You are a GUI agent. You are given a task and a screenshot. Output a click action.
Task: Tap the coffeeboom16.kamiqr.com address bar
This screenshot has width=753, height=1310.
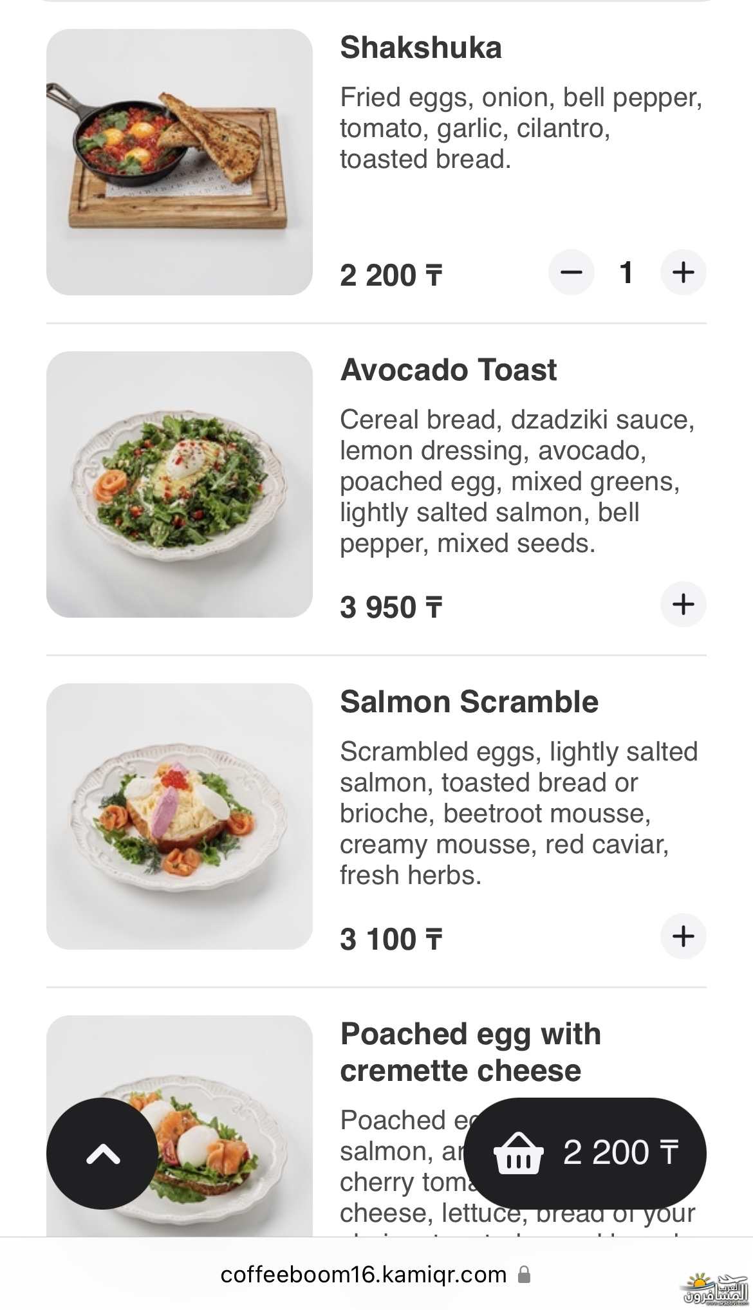(364, 1275)
